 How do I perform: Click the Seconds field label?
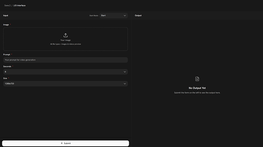tap(7, 66)
